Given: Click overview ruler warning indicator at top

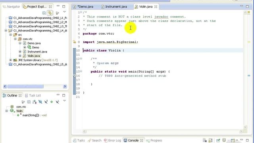Looking at the screenshot, I should 249,12.
